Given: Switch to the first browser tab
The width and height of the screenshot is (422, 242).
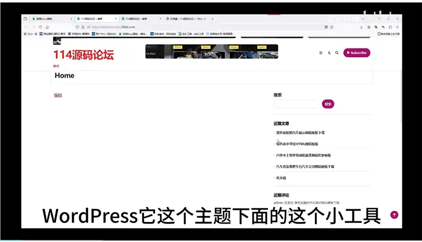Looking at the screenshot, I should tap(47, 18).
